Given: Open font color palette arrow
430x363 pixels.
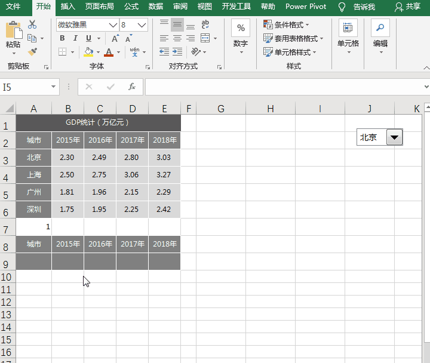Looking at the screenshot, I should (118, 52).
